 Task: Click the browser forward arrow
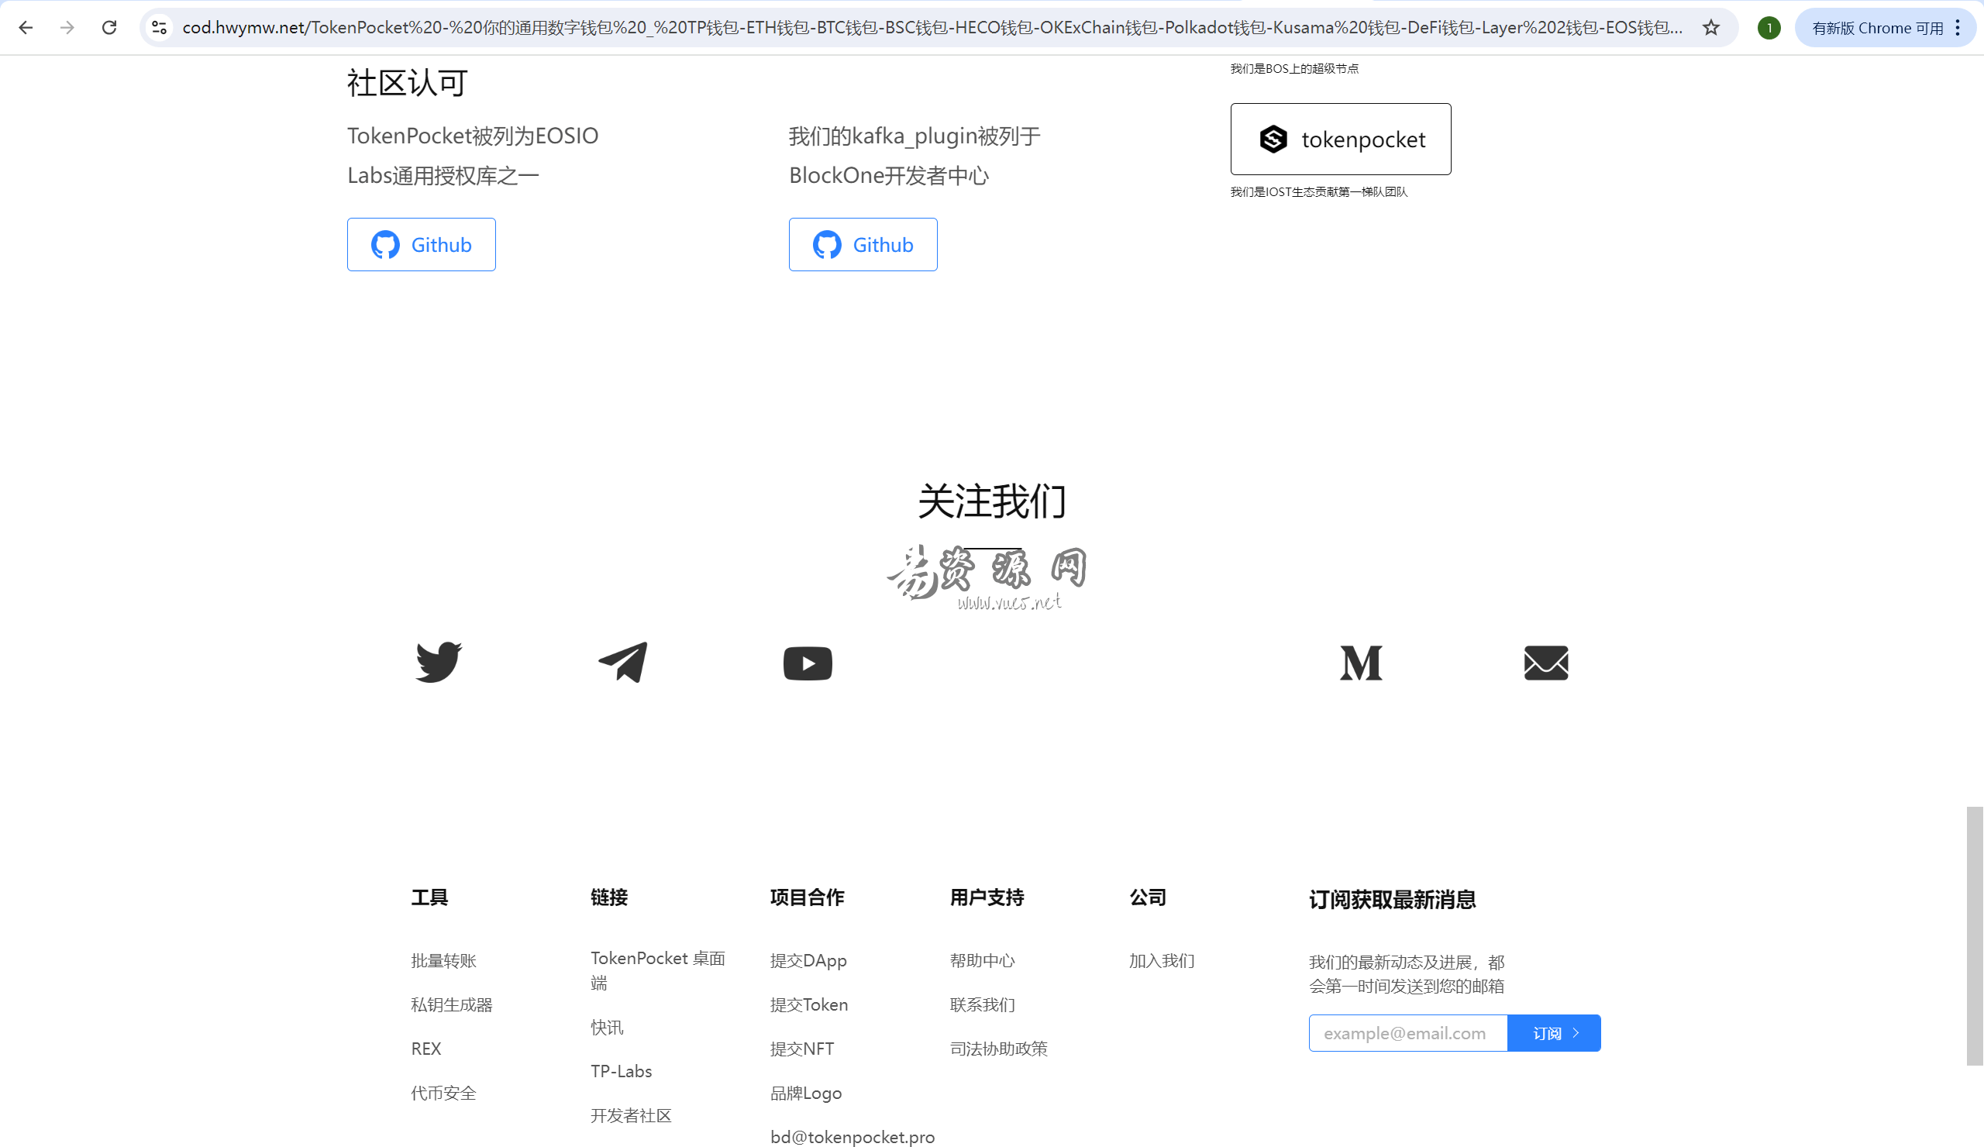67,28
